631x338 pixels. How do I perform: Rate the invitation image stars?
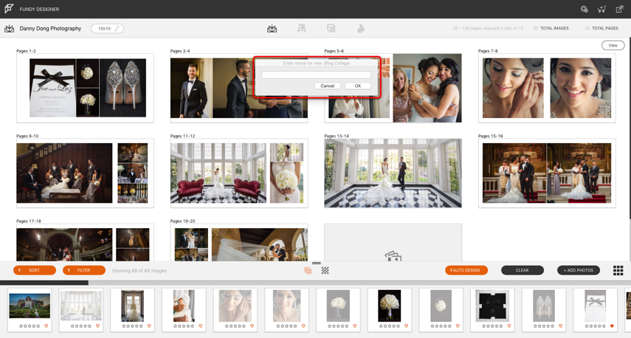(596, 326)
